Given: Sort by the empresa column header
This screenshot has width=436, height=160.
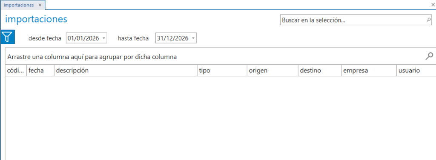Looking at the screenshot, I should pos(369,71).
